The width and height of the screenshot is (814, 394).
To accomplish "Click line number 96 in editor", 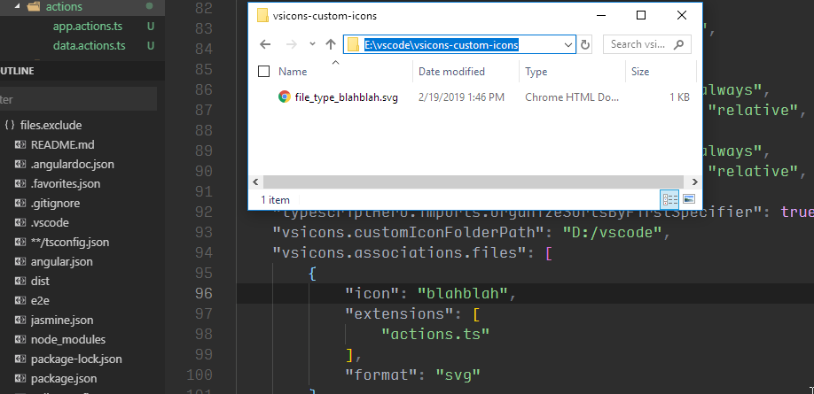I will tap(204, 293).
